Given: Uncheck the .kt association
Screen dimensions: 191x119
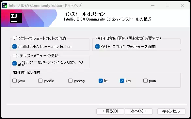Looking at the screenshot, I should coord(101,81).
